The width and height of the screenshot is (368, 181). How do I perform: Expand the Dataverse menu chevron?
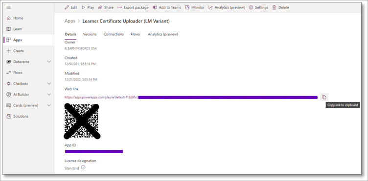49,62
